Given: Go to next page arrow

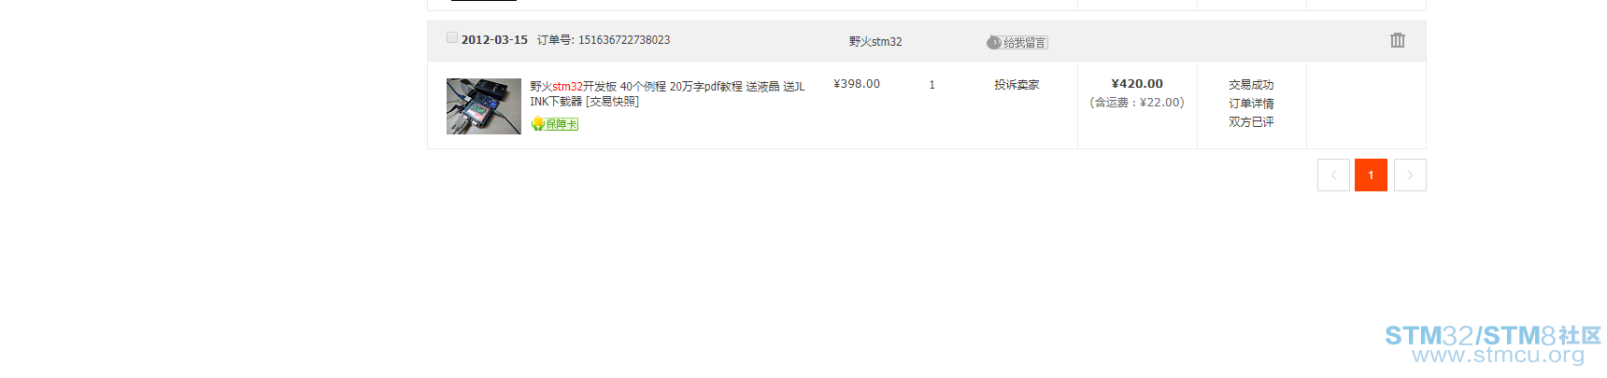Looking at the screenshot, I should [x=1410, y=175].
